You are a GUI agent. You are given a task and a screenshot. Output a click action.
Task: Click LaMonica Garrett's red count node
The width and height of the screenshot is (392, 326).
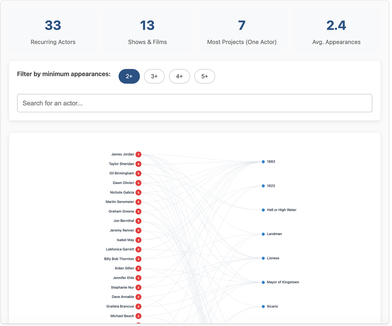click(138, 250)
